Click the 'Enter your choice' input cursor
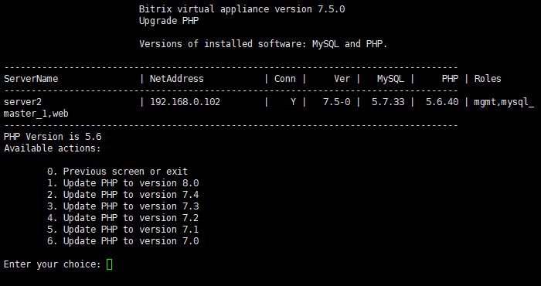 pos(110,264)
